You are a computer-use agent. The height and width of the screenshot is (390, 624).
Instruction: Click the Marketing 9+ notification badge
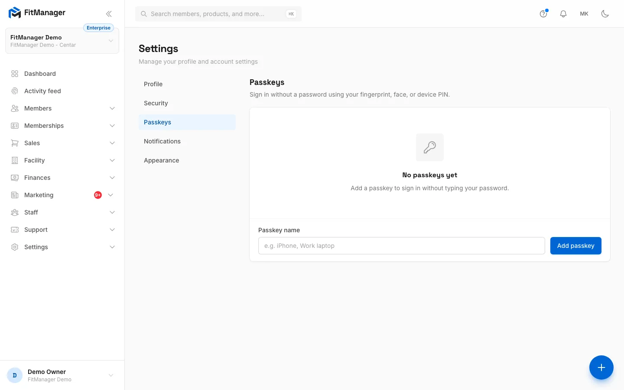pyautogui.click(x=98, y=195)
